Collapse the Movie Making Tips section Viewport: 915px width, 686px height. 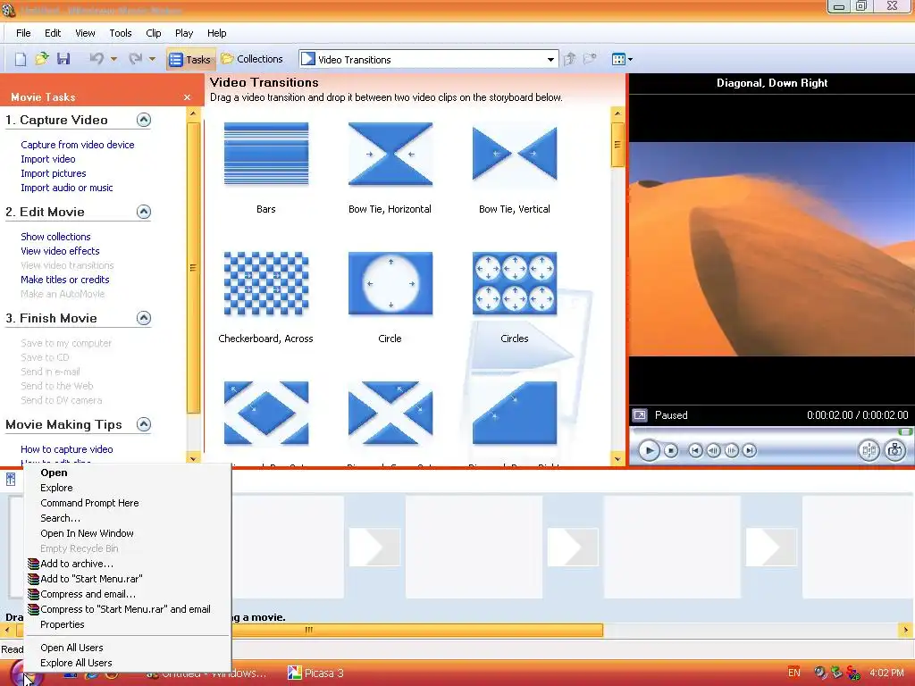point(144,424)
